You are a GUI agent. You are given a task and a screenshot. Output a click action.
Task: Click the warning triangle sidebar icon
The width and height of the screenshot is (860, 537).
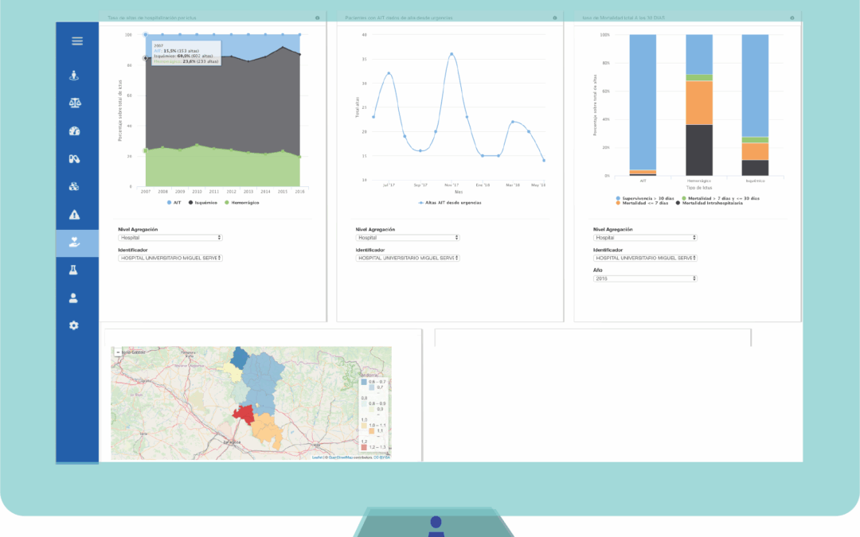tap(74, 214)
